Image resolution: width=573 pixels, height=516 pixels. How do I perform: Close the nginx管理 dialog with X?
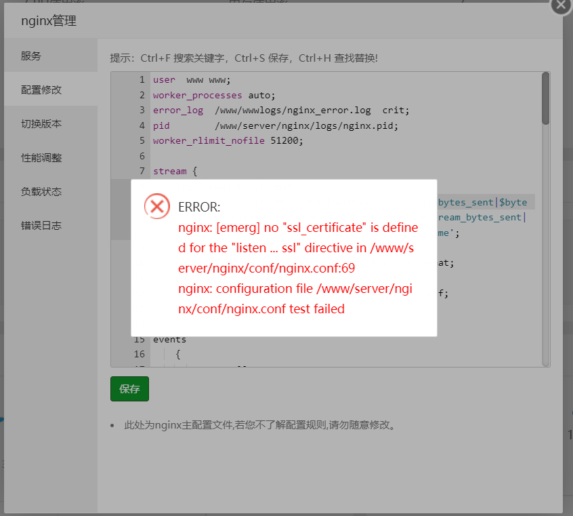coord(561,5)
